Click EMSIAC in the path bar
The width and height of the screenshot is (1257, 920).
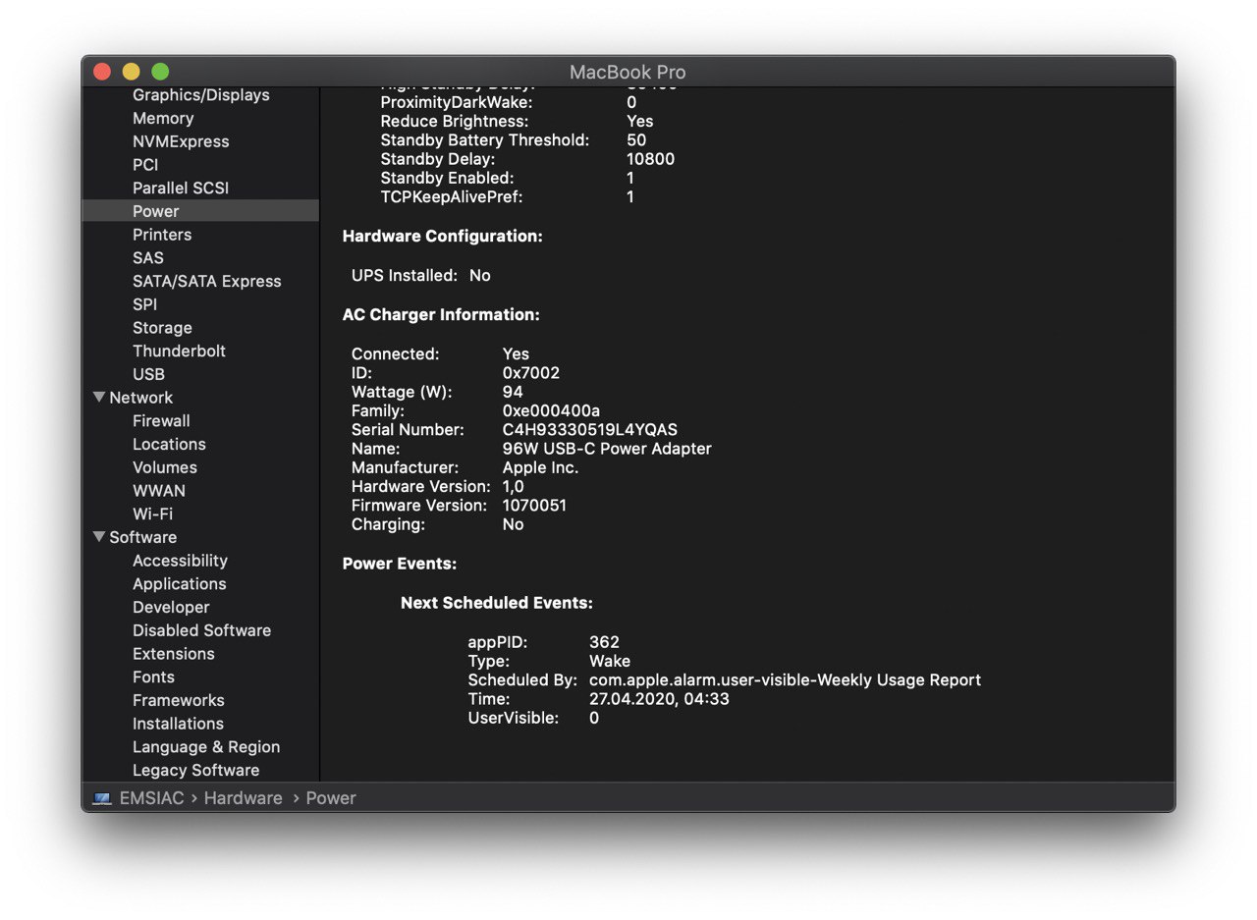151,798
